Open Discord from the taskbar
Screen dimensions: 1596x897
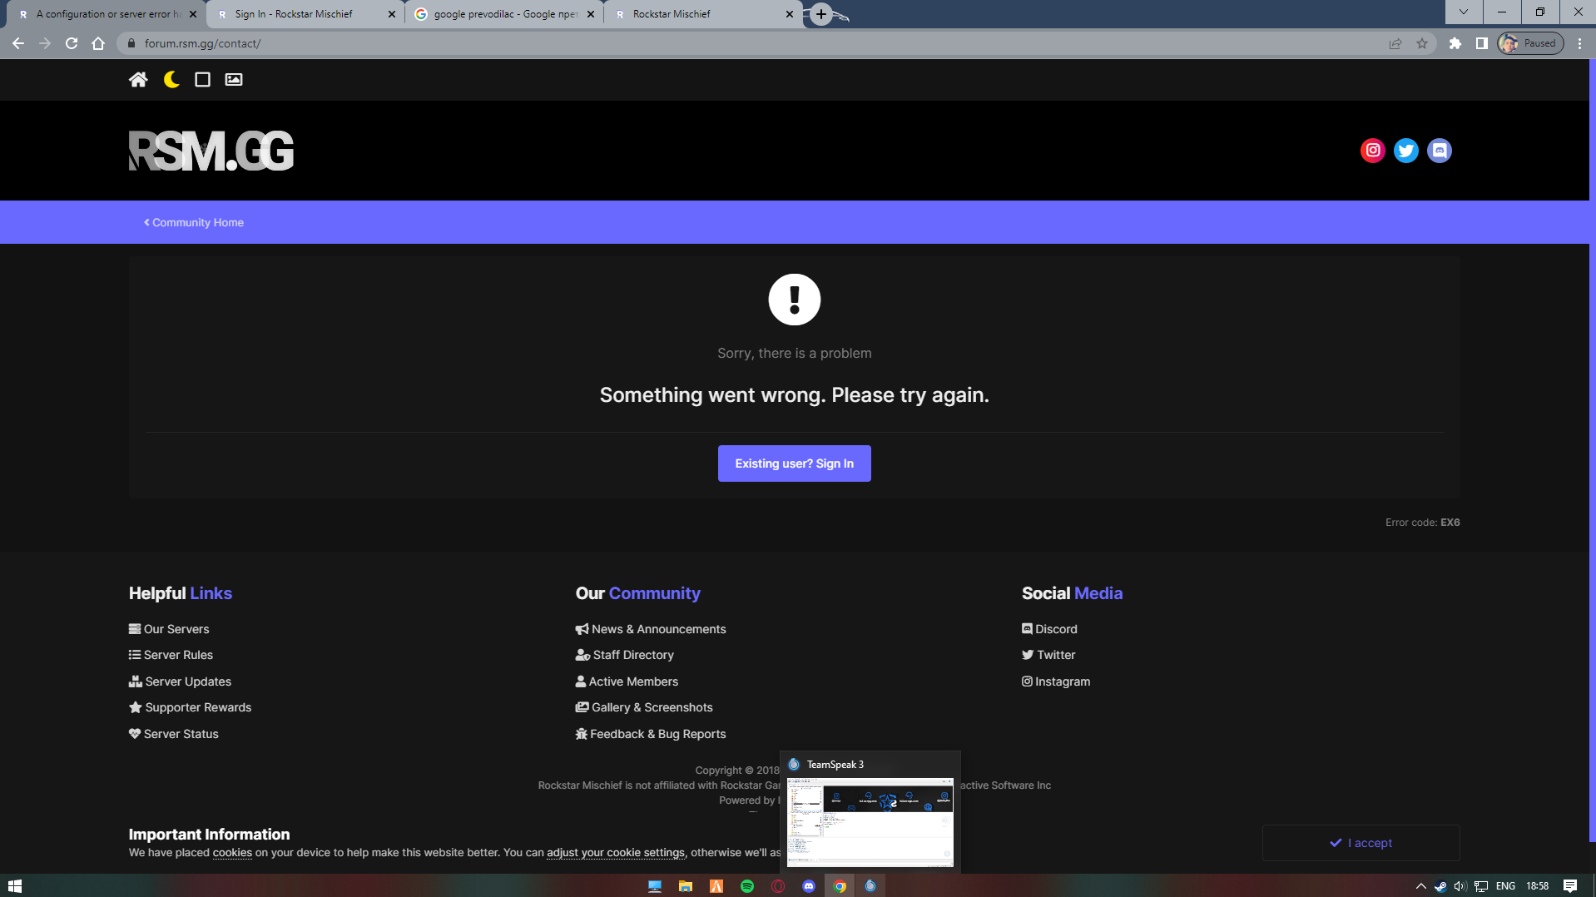tap(809, 886)
